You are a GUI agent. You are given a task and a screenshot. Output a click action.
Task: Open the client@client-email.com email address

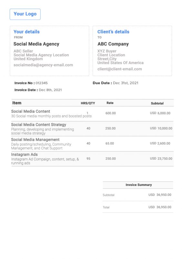coord(120,69)
